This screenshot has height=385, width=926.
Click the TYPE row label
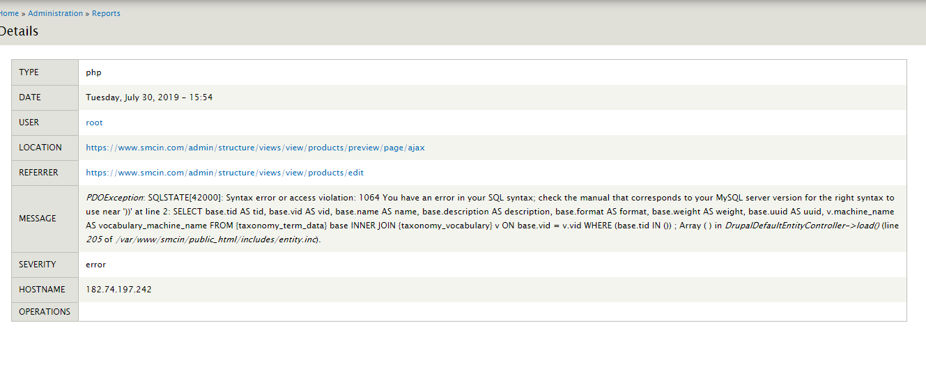(x=29, y=72)
